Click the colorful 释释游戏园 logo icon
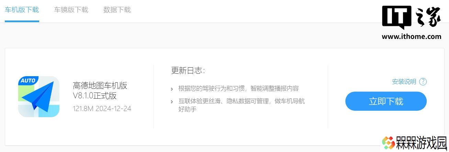This screenshot has height=152, width=449. tap(389, 143)
